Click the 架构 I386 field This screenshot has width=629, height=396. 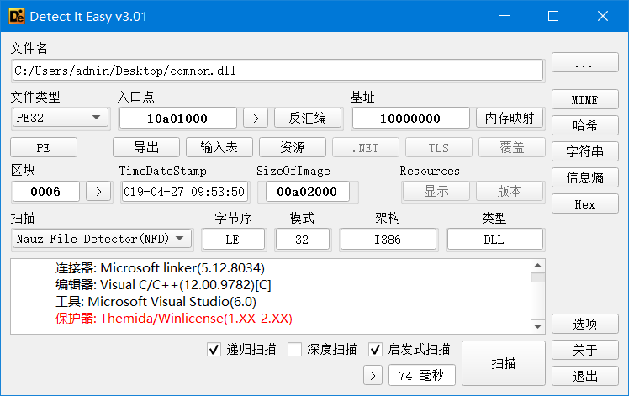click(x=388, y=239)
